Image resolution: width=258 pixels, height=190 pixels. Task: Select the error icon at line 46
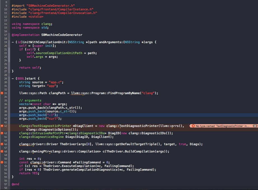point(2,144)
